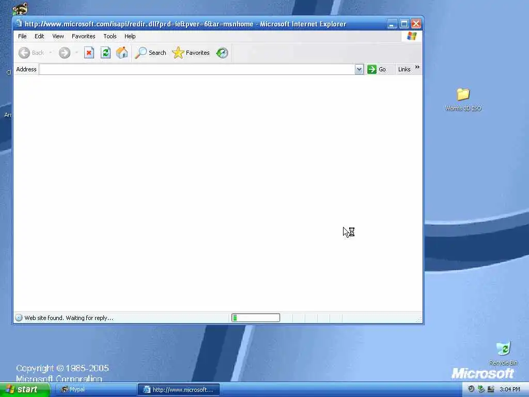Minimize the Internet Explorer window
This screenshot has width=529, height=397.
click(392, 24)
